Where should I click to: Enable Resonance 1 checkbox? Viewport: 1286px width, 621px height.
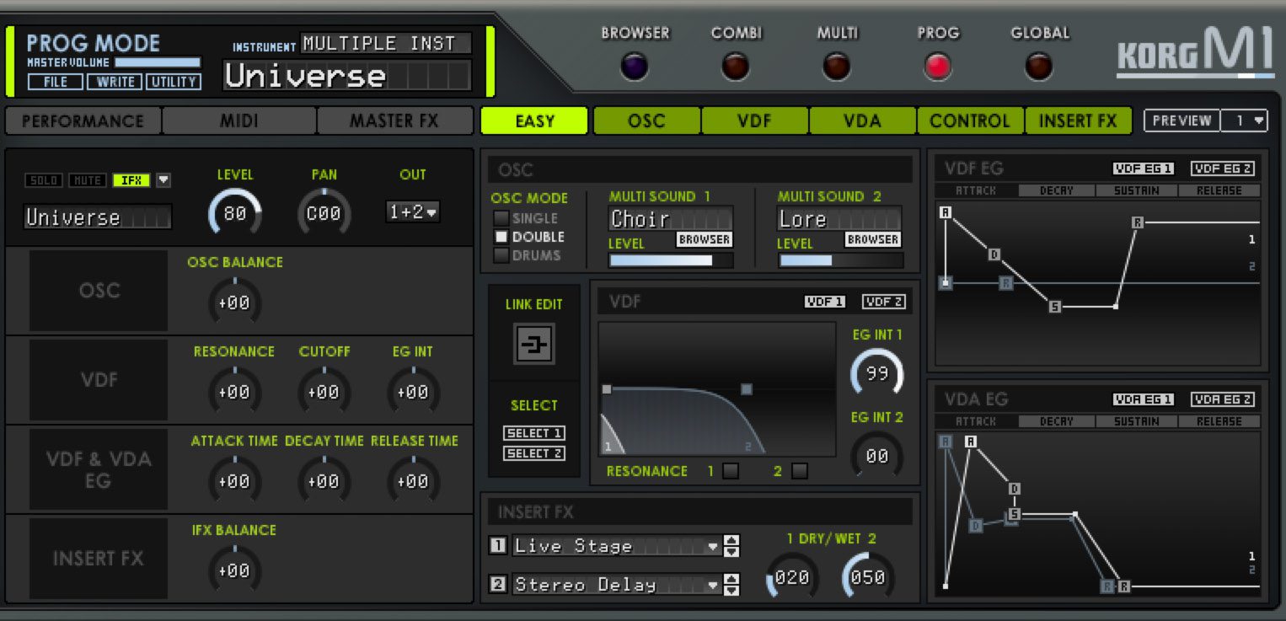click(731, 471)
